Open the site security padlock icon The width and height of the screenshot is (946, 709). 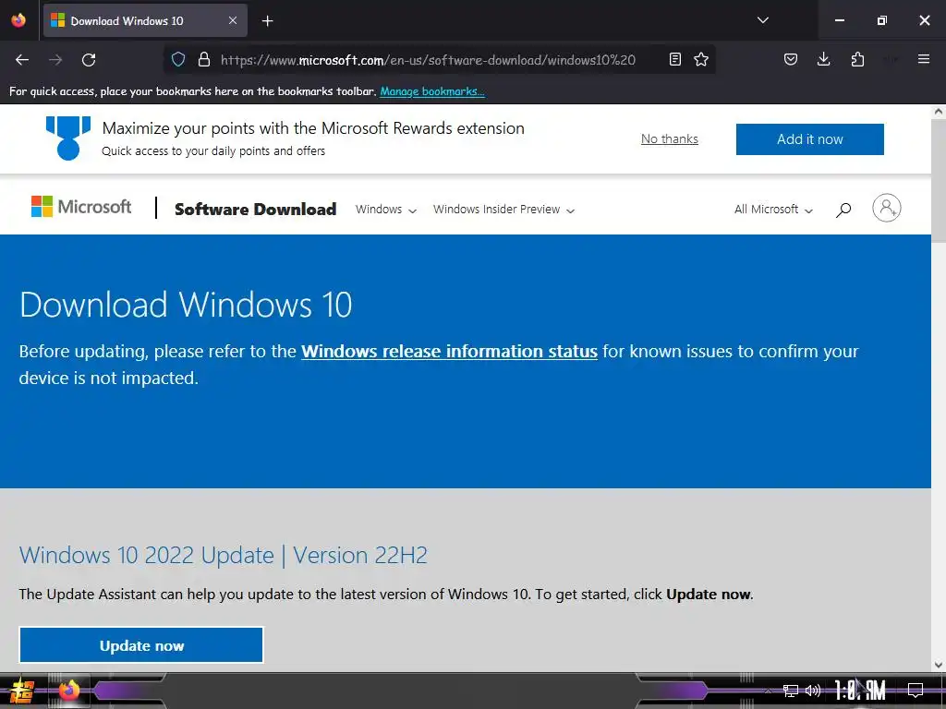pos(204,59)
